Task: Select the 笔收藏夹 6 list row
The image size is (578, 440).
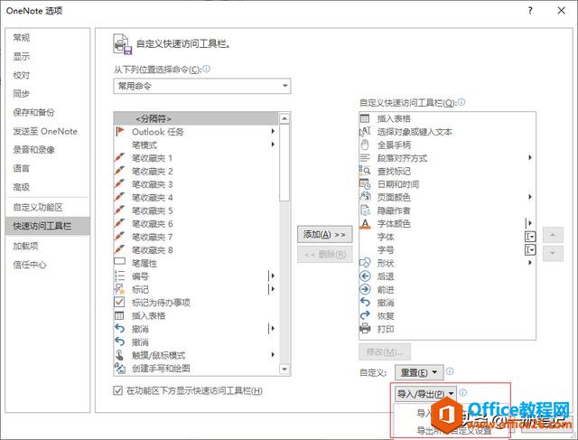Action: click(x=196, y=224)
